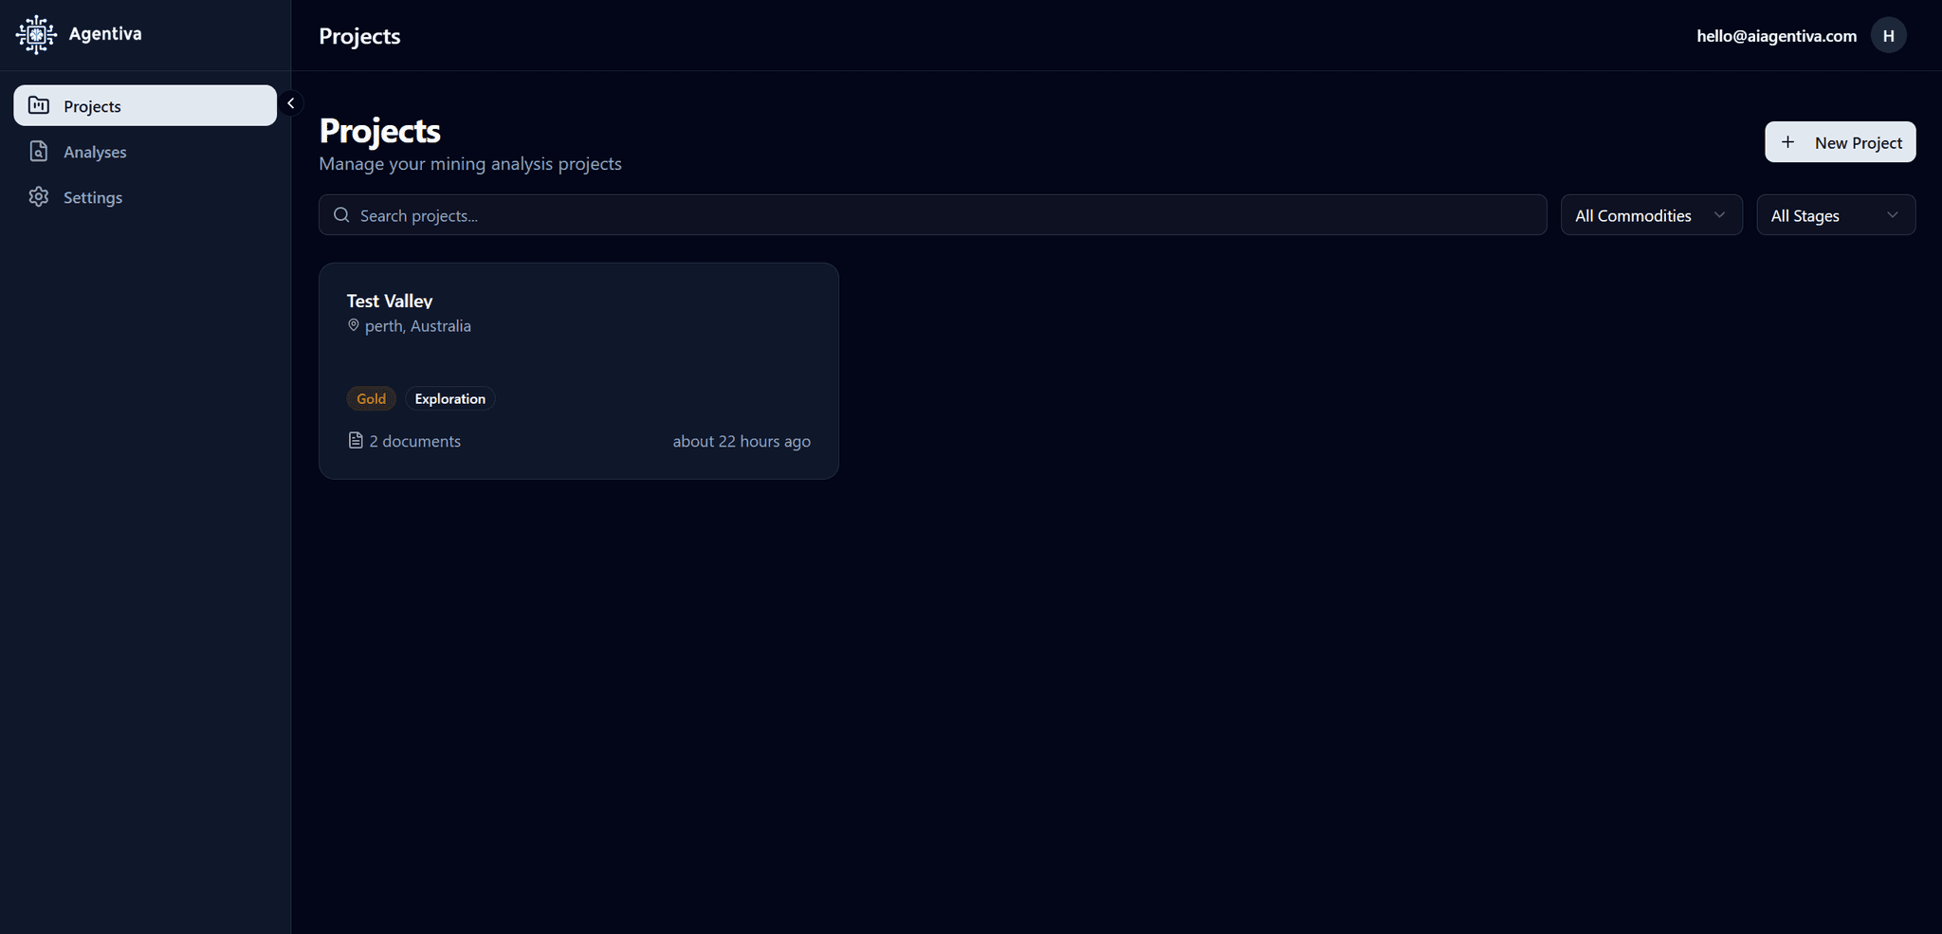Click the search magnifier icon
The height and width of the screenshot is (934, 1942).
click(x=341, y=215)
